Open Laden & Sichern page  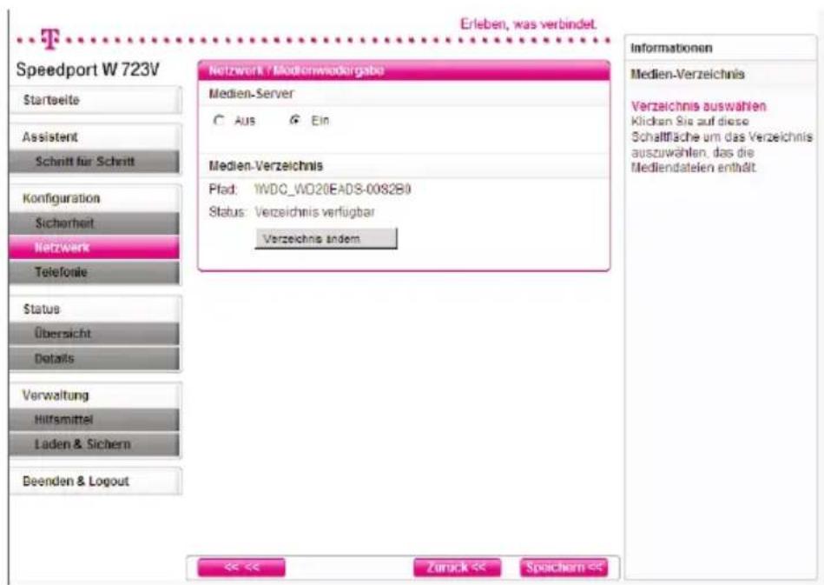(94, 444)
